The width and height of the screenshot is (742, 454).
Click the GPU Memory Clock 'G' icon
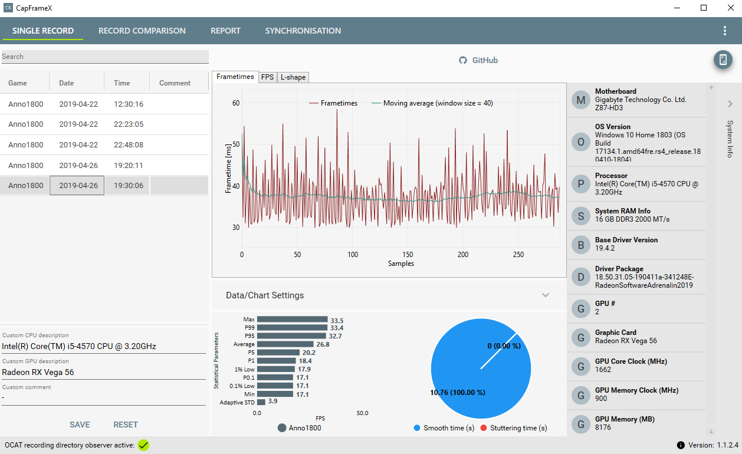click(x=581, y=395)
